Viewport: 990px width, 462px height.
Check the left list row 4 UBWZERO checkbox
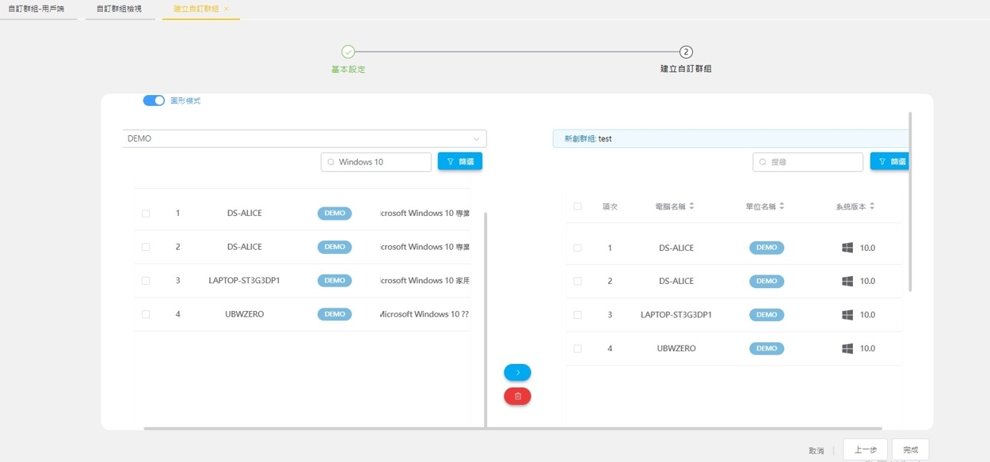coord(146,314)
